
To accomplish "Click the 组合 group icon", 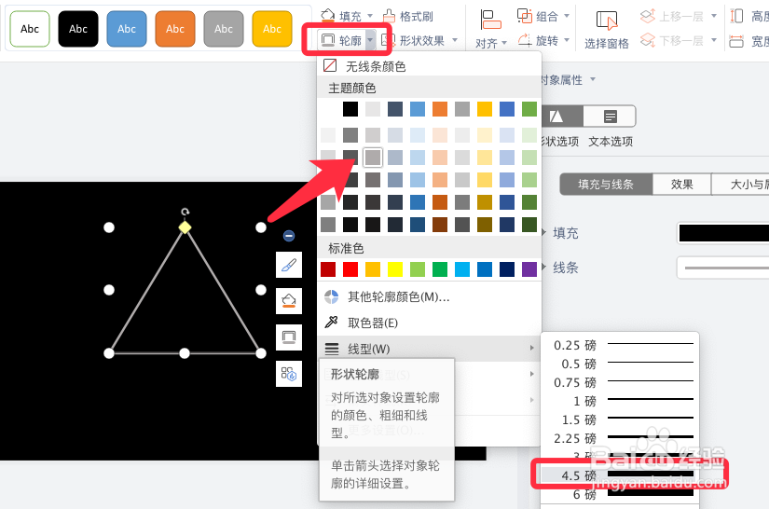I will coord(525,16).
